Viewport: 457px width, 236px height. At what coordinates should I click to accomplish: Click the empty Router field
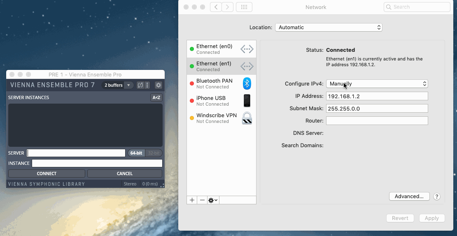pos(377,121)
